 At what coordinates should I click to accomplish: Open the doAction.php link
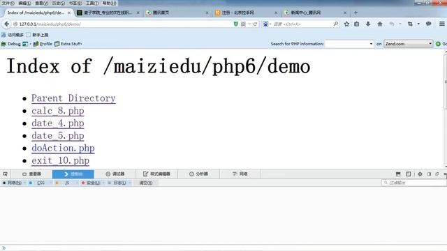63,148
